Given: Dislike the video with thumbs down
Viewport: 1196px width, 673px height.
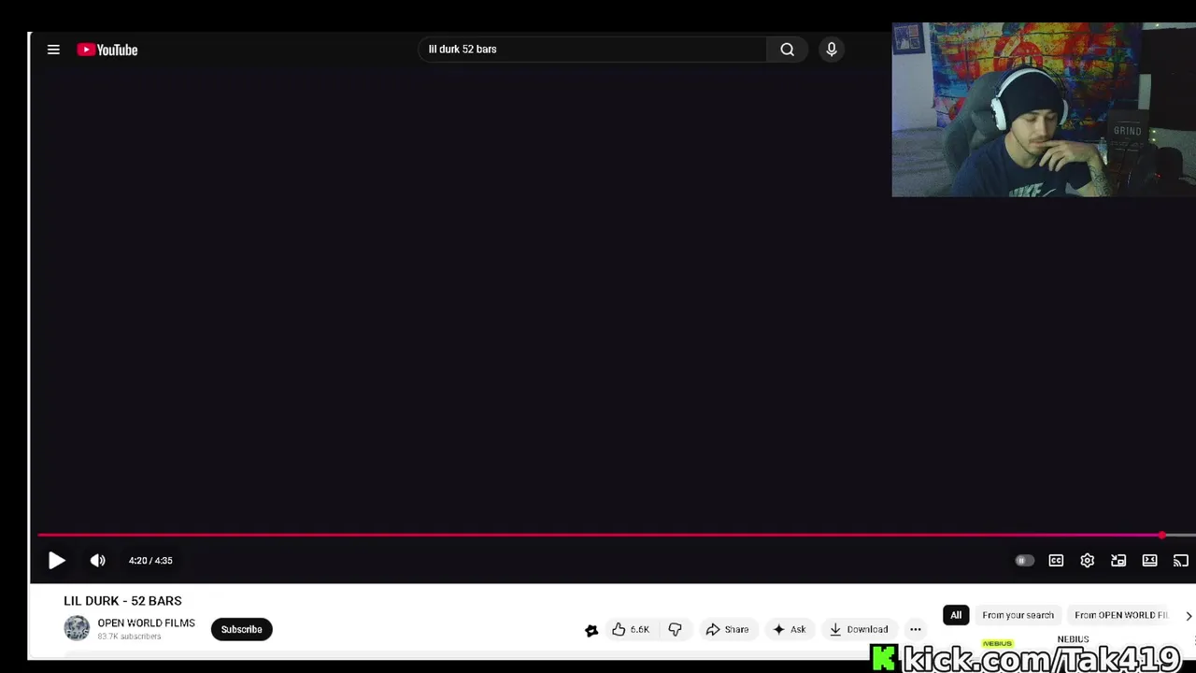Looking at the screenshot, I should 675,629.
